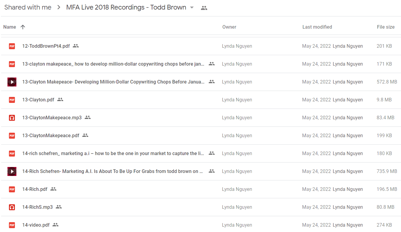
Task: Click the PDF icon next to 14-video.pdf
Action: 12,225
